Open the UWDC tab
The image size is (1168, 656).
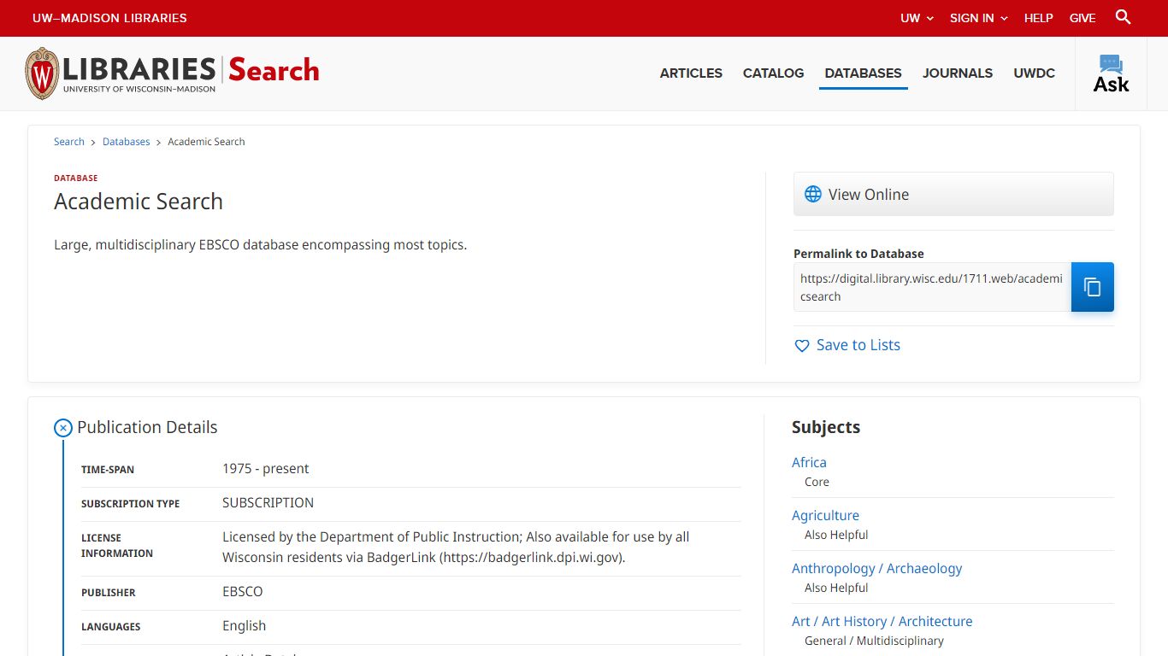point(1035,73)
